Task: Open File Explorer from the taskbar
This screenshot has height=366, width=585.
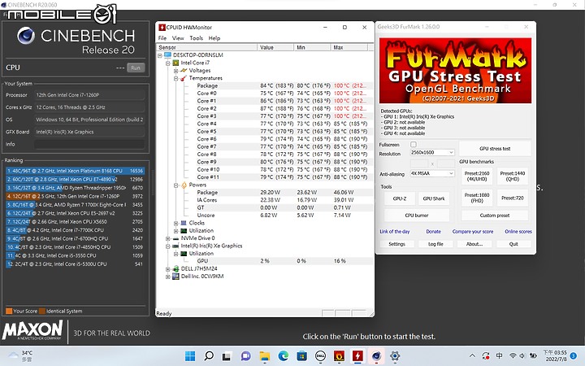Action: tap(265, 356)
